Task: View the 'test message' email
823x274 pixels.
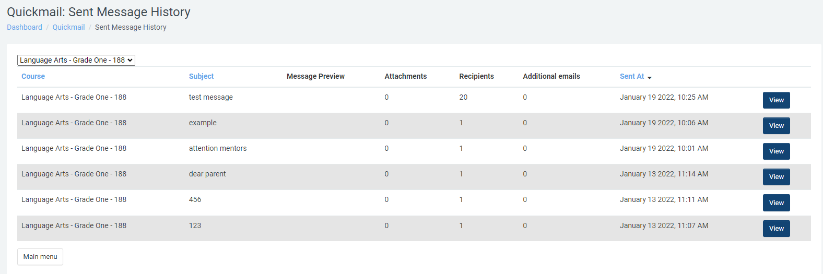Action: click(x=776, y=100)
